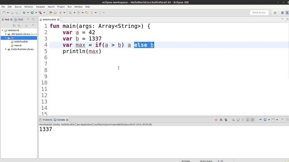Screen dimensions: 289x162
Task: Click the green Run button
Action: pos(32,13)
